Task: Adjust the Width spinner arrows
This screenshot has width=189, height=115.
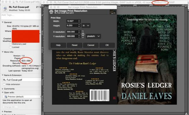Action: (79, 21)
